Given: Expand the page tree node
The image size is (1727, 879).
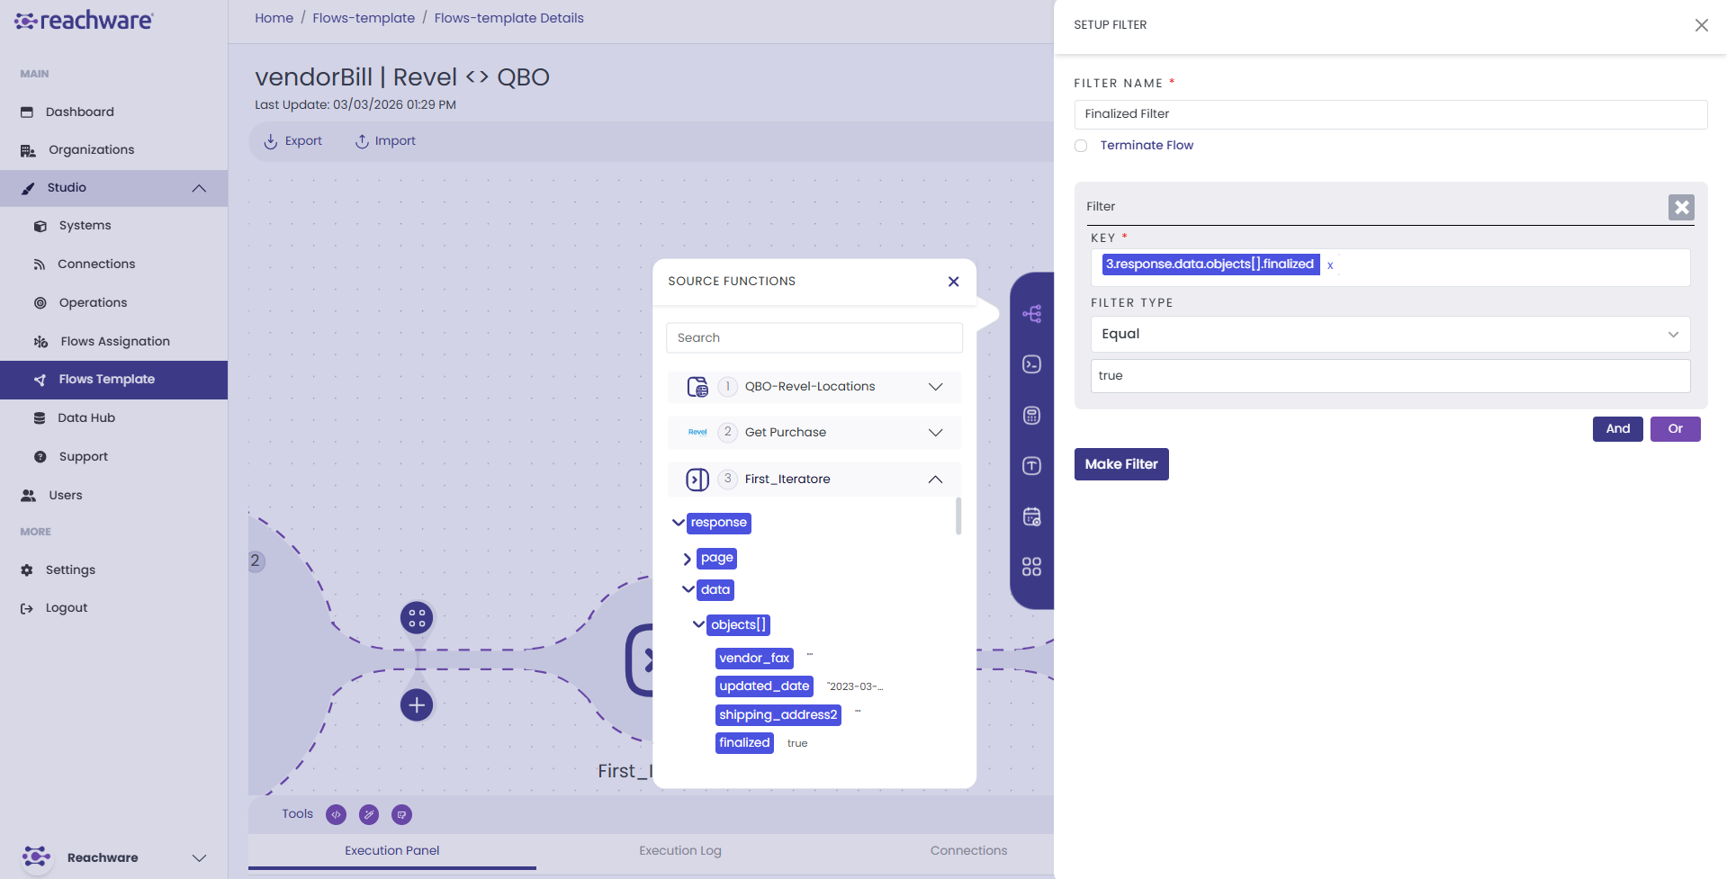Looking at the screenshot, I should coord(688,559).
